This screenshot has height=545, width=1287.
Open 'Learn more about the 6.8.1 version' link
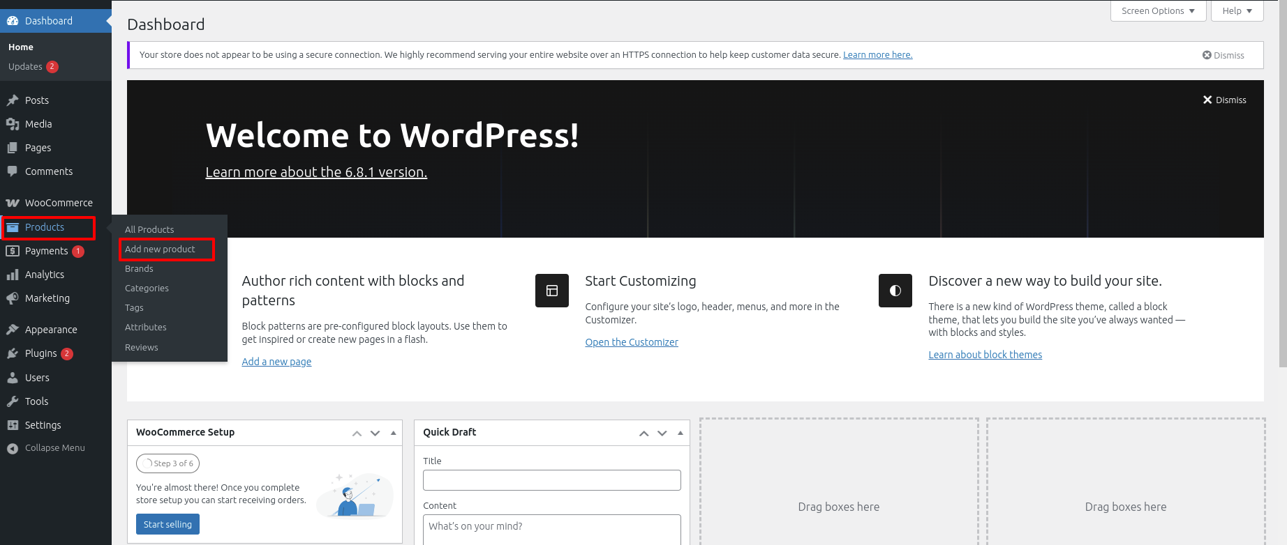pos(316,172)
